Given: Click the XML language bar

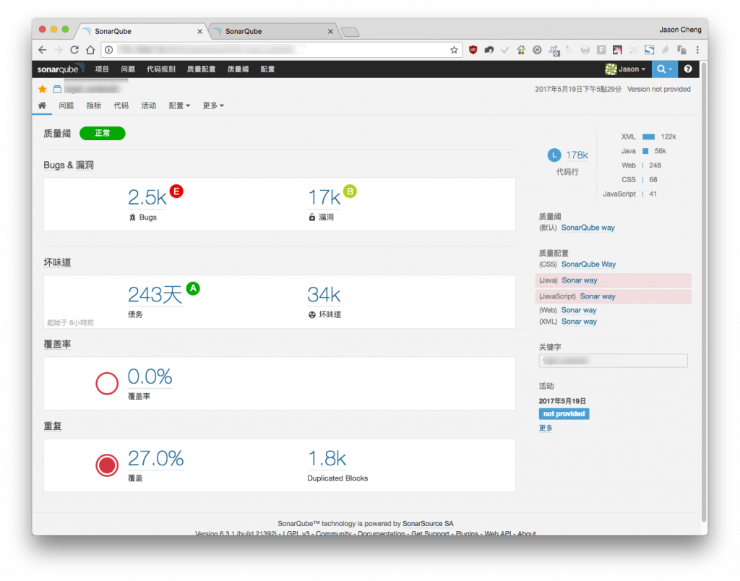Looking at the screenshot, I should [x=648, y=137].
